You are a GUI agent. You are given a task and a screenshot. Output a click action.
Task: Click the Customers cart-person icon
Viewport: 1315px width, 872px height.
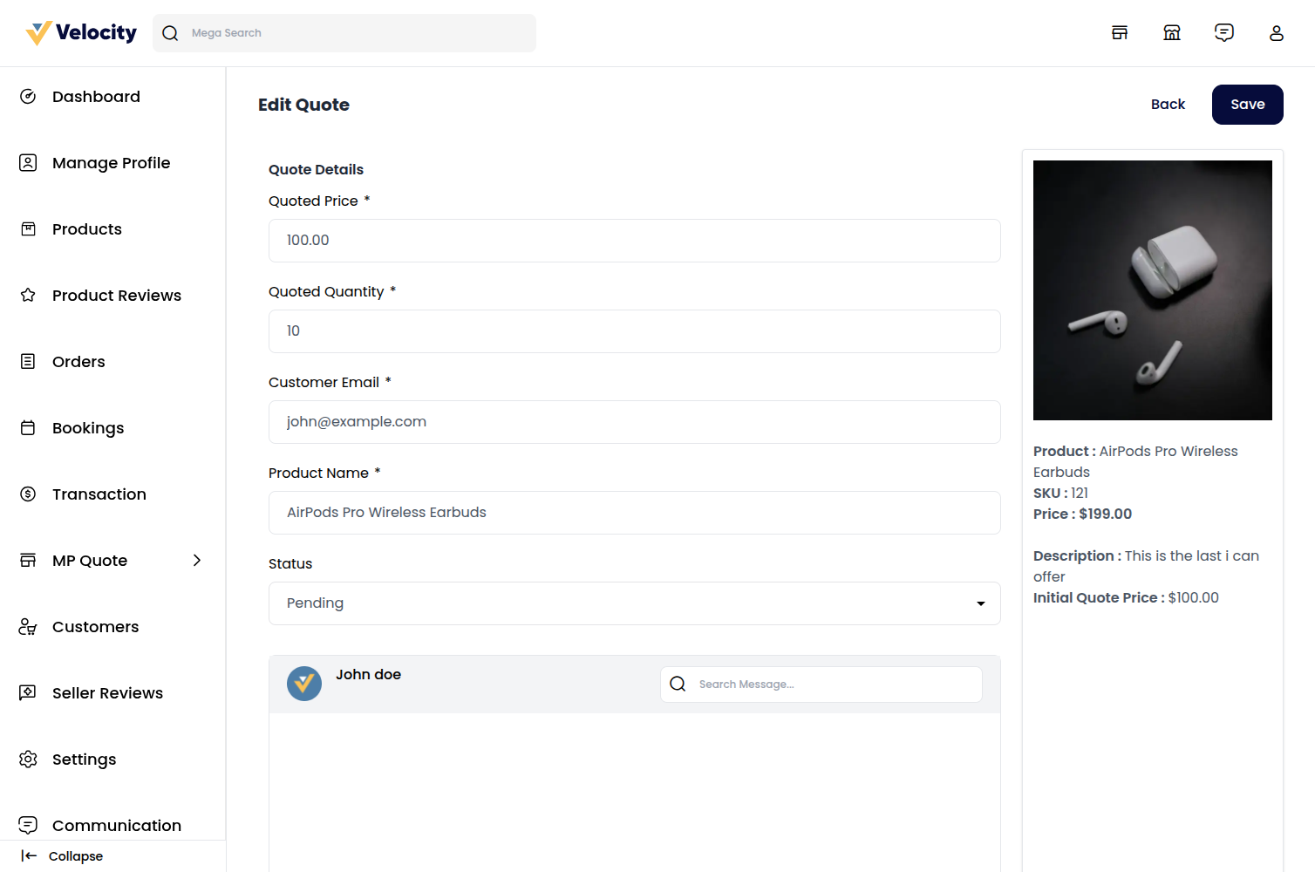pyautogui.click(x=28, y=627)
